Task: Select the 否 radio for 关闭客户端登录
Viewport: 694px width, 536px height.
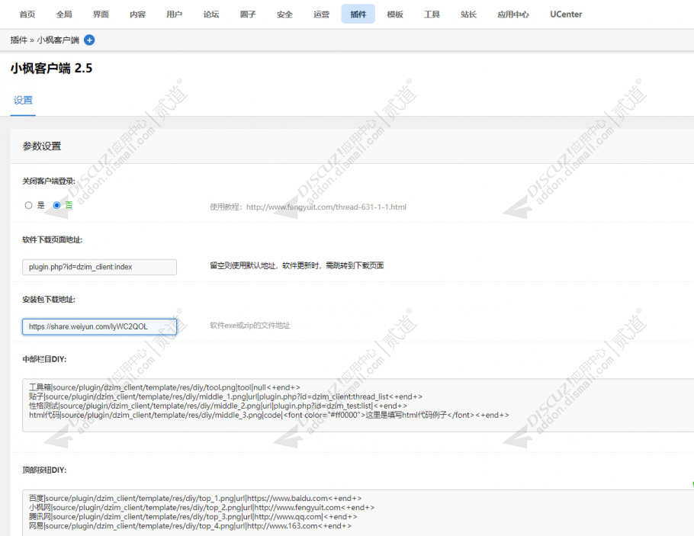Action: pyautogui.click(x=56, y=205)
